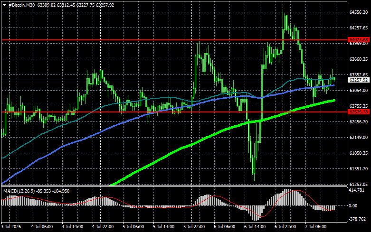The image size is (371, 232).
Task: Select the MACD(12,26,9) indicator label
Action: [19, 191]
